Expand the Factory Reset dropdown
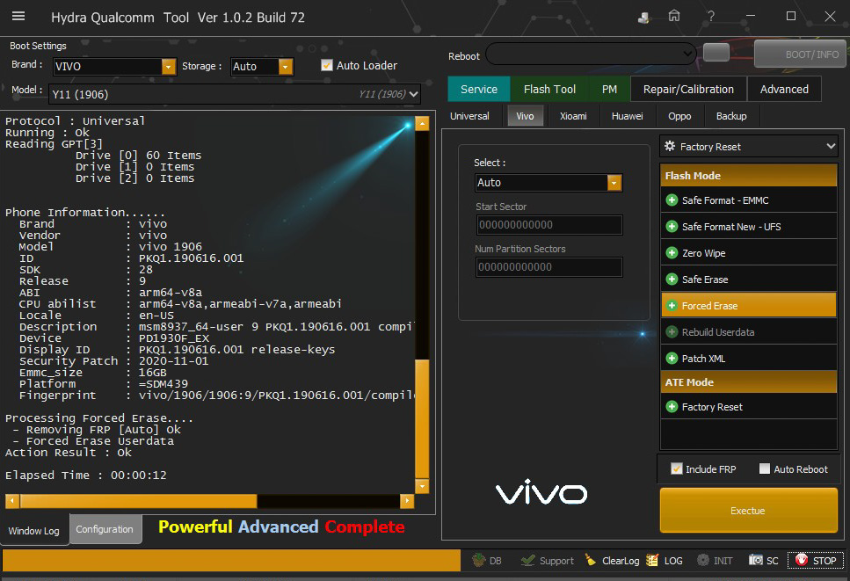 point(831,147)
